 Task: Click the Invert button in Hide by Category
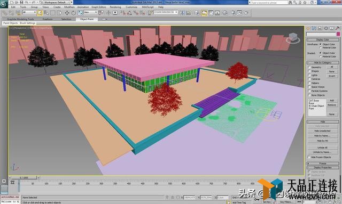[x=332, y=76]
